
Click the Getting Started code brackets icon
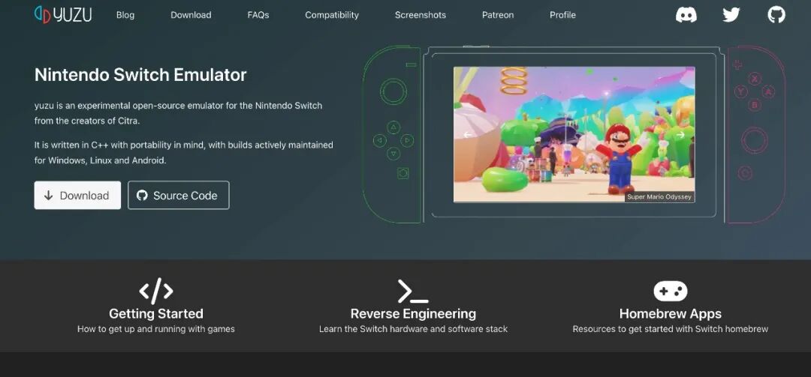156,290
